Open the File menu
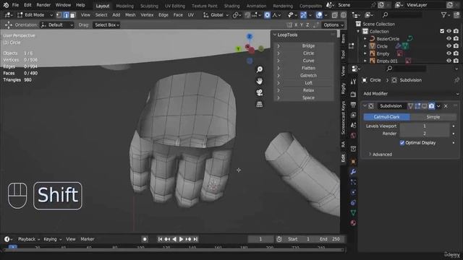This screenshot has width=463, height=260. coord(15,5)
